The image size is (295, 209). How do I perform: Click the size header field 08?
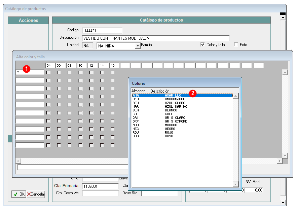[x=71, y=66]
